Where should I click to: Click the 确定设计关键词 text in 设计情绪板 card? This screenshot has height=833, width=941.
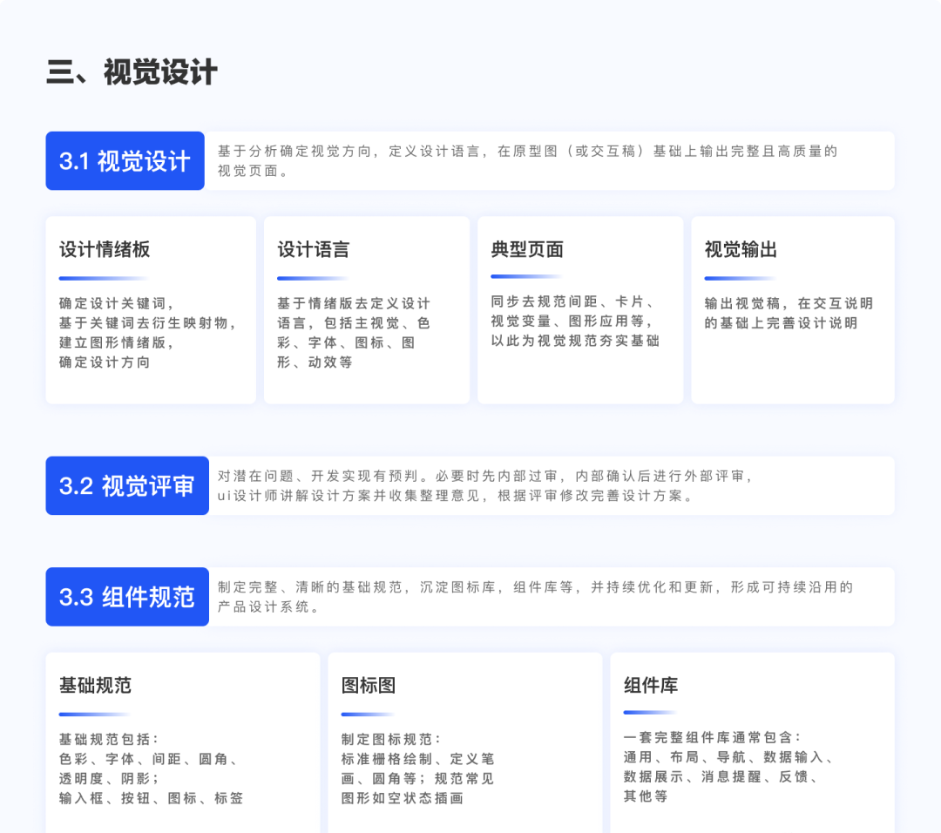117,303
